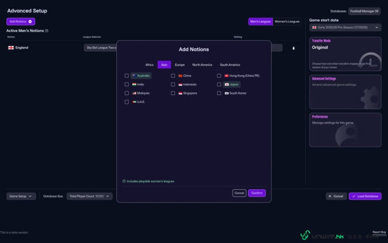Viewport: 388px width, 243px height.
Task: Open the Report Bug link
Action: [x=379, y=232]
